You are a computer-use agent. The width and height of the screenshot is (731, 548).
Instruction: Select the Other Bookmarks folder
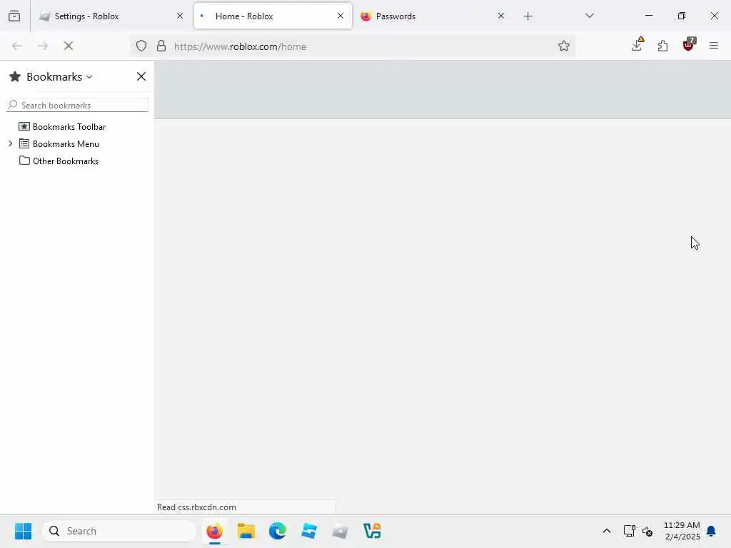click(x=65, y=161)
